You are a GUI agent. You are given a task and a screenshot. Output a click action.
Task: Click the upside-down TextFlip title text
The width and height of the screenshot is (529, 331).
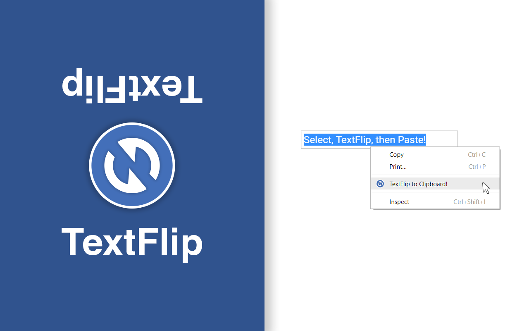(132, 87)
